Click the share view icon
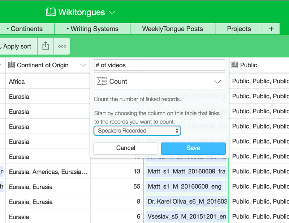The width and height of the screenshot is (289, 223). 46,46
